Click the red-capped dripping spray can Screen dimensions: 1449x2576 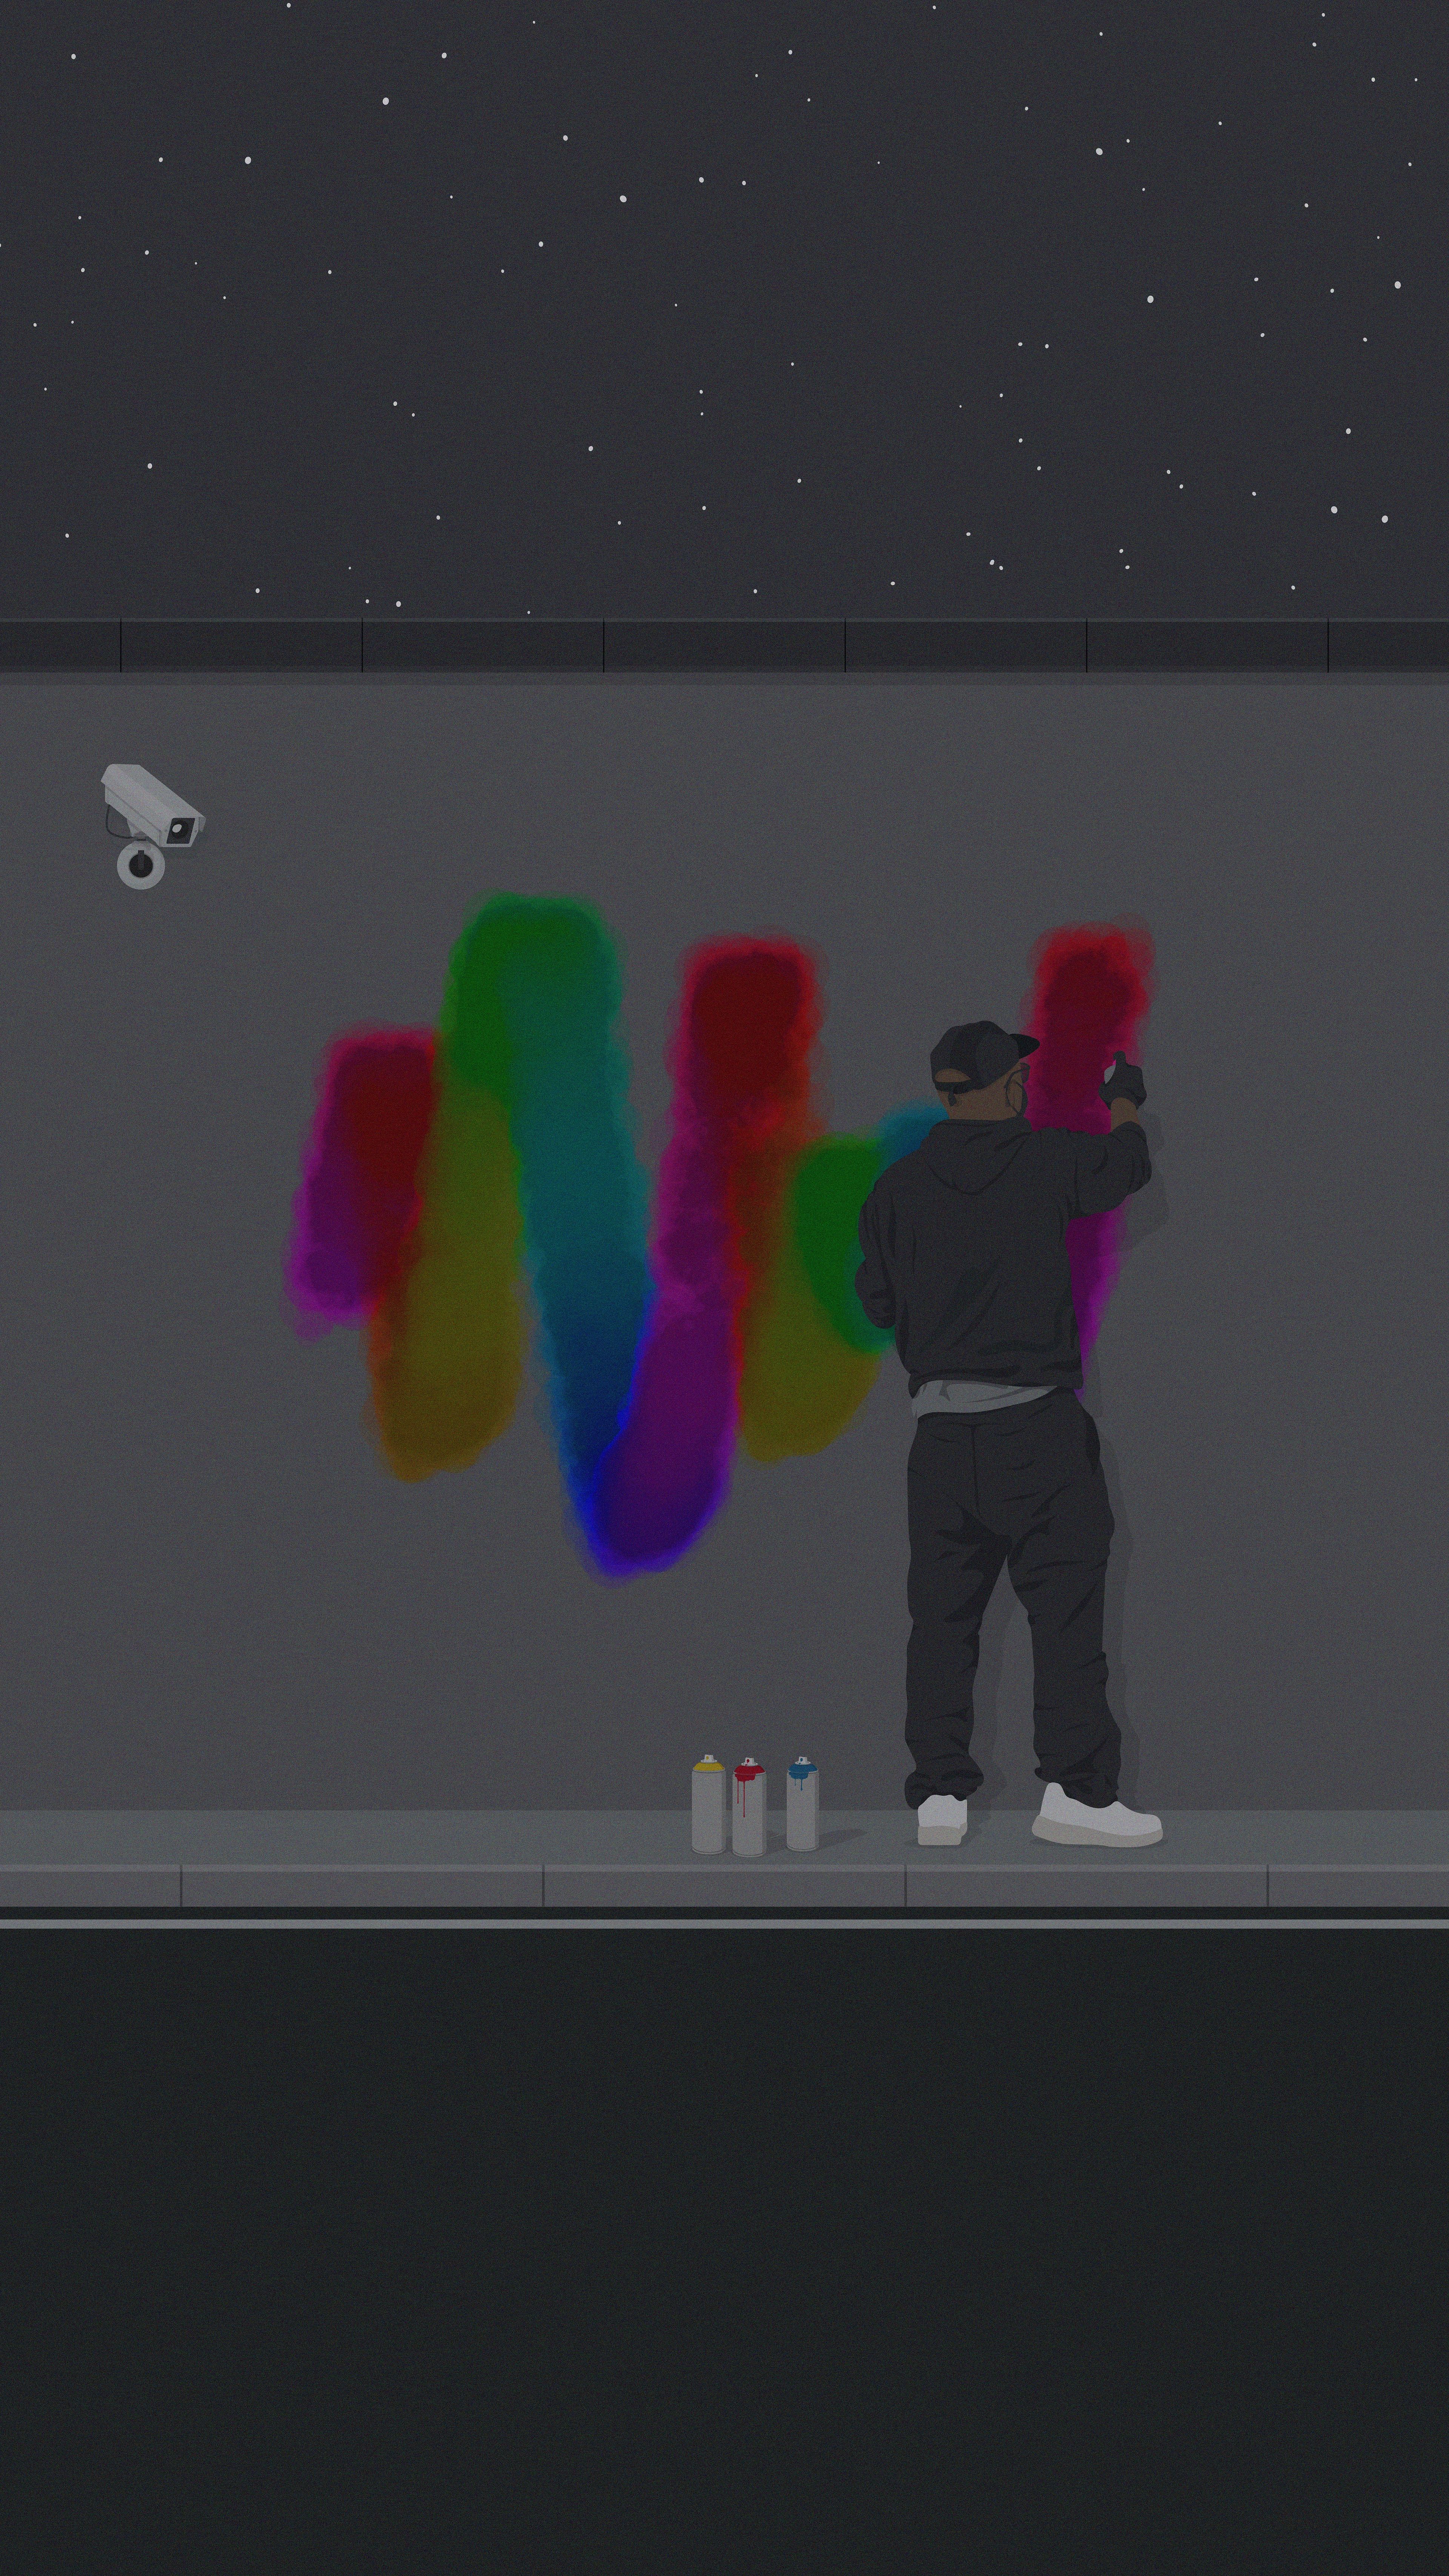(x=749, y=1806)
